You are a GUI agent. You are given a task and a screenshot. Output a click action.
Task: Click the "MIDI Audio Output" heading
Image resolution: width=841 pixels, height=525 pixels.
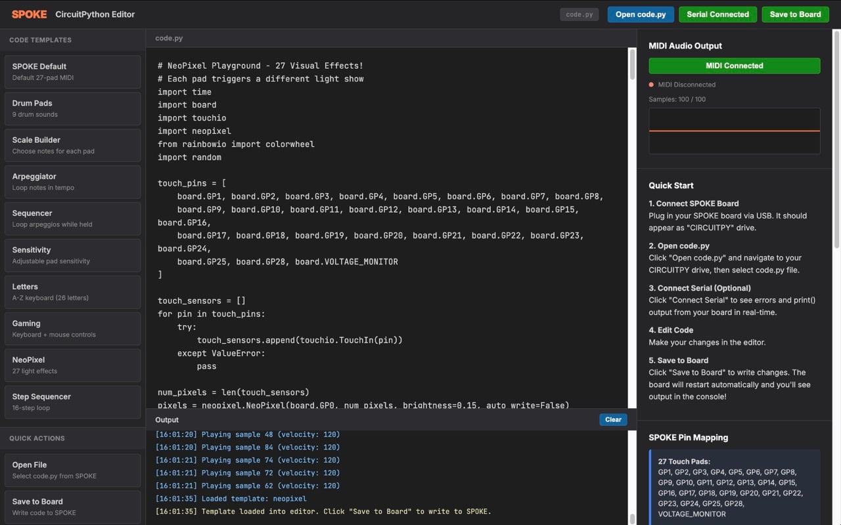pos(685,46)
